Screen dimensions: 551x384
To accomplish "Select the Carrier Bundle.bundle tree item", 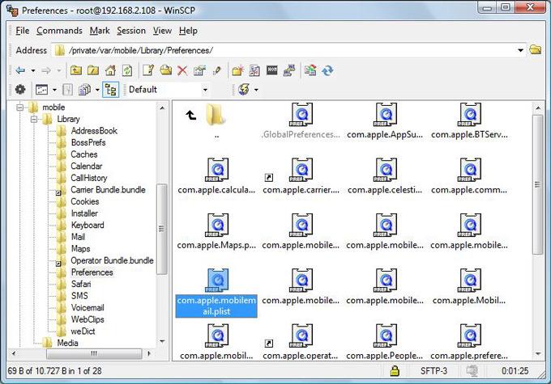I will pyautogui.click(x=108, y=190).
